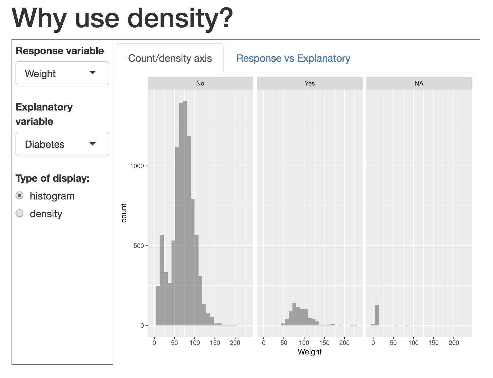This screenshot has height=378, width=493.
Task: Click the "Weight" x-axis title below plots
Action: pyautogui.click(x=309, y=352)
